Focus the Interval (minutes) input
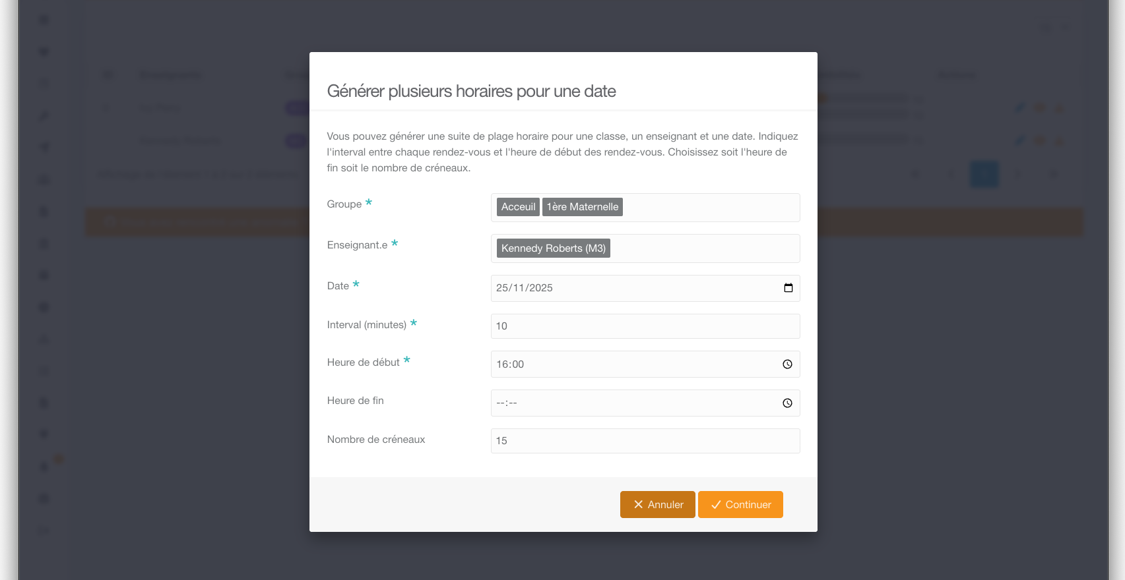Image resolution: width=1125 pixels, height=580 pixels. [x=645, y=326]
